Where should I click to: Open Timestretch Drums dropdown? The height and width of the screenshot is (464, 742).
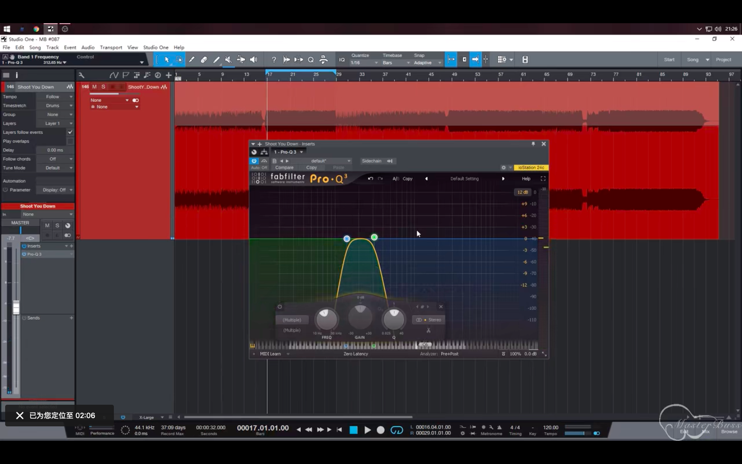coord(55,106)
